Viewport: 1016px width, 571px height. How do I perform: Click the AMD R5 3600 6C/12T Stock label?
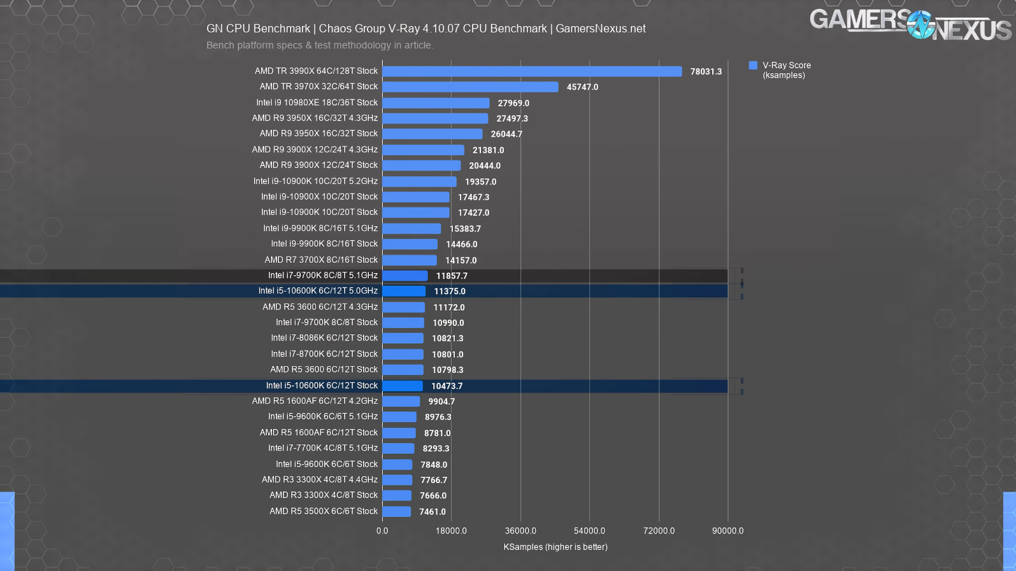324,369
